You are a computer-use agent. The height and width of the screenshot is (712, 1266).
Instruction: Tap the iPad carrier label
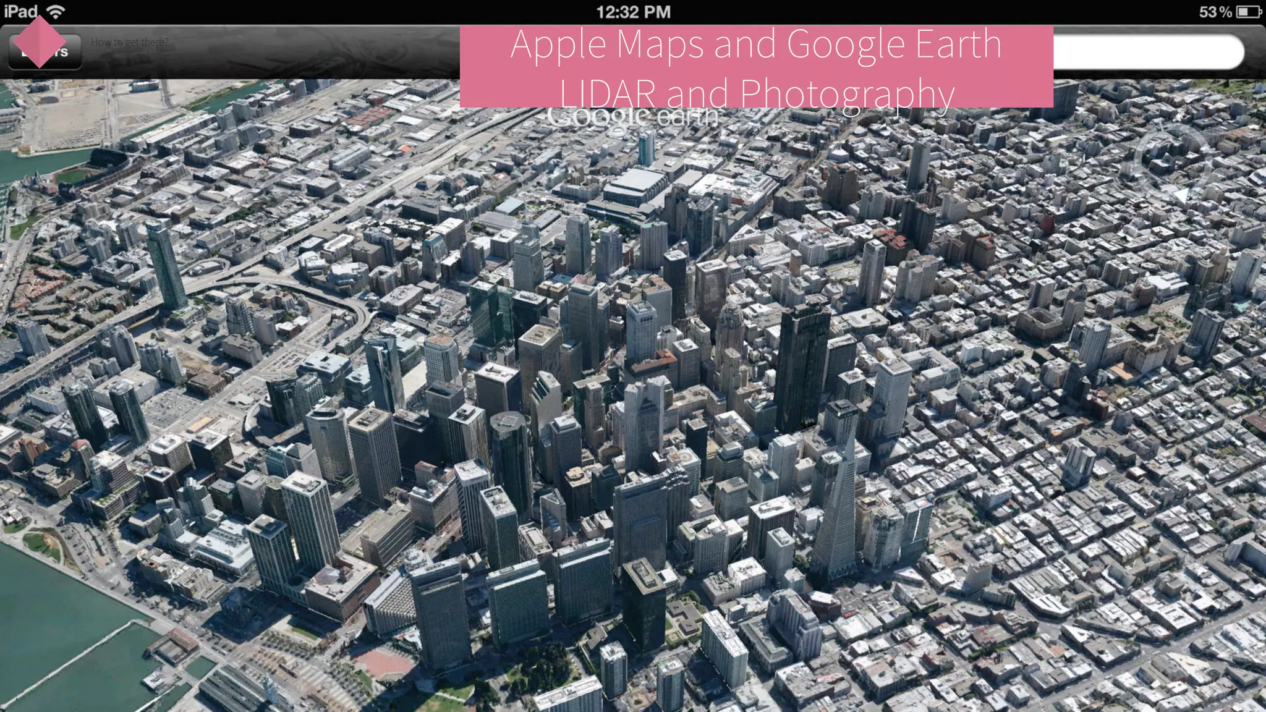coord(21,11)
